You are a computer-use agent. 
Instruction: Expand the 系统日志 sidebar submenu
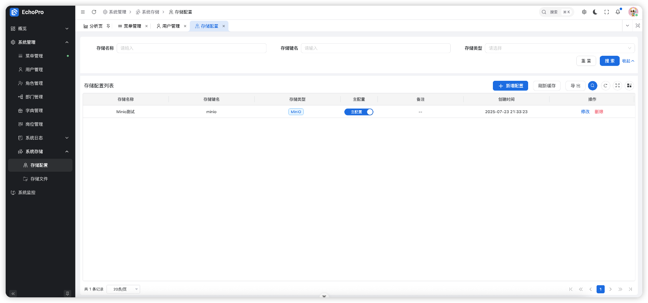tap(43, 138)
